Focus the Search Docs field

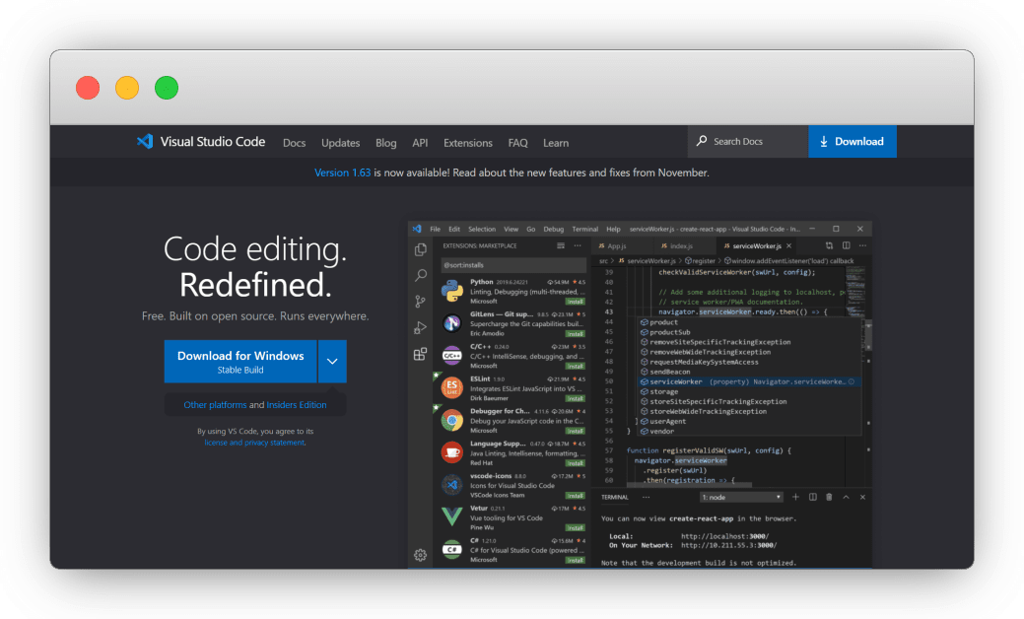748,141
